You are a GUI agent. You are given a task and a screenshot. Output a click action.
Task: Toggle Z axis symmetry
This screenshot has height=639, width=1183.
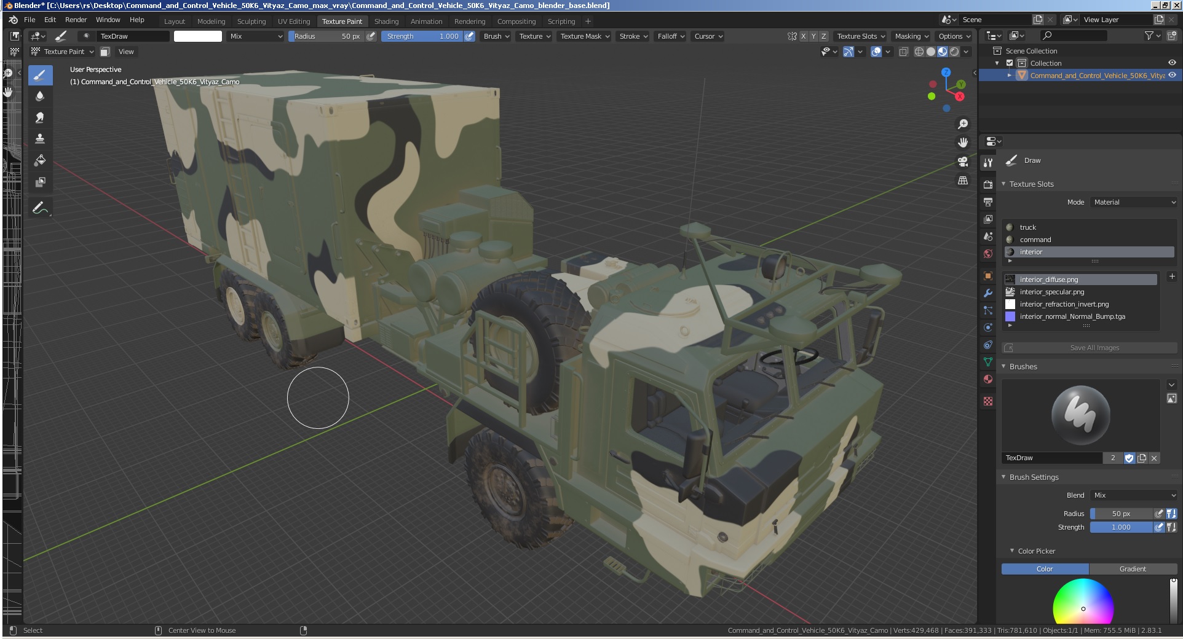click(x=824, y=36)
